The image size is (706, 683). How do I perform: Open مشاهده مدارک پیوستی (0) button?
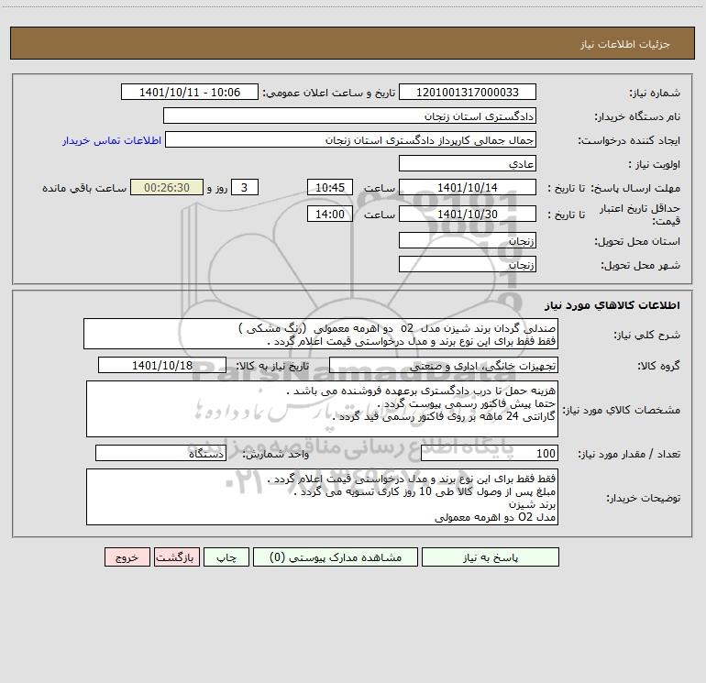tap(336, 557)
